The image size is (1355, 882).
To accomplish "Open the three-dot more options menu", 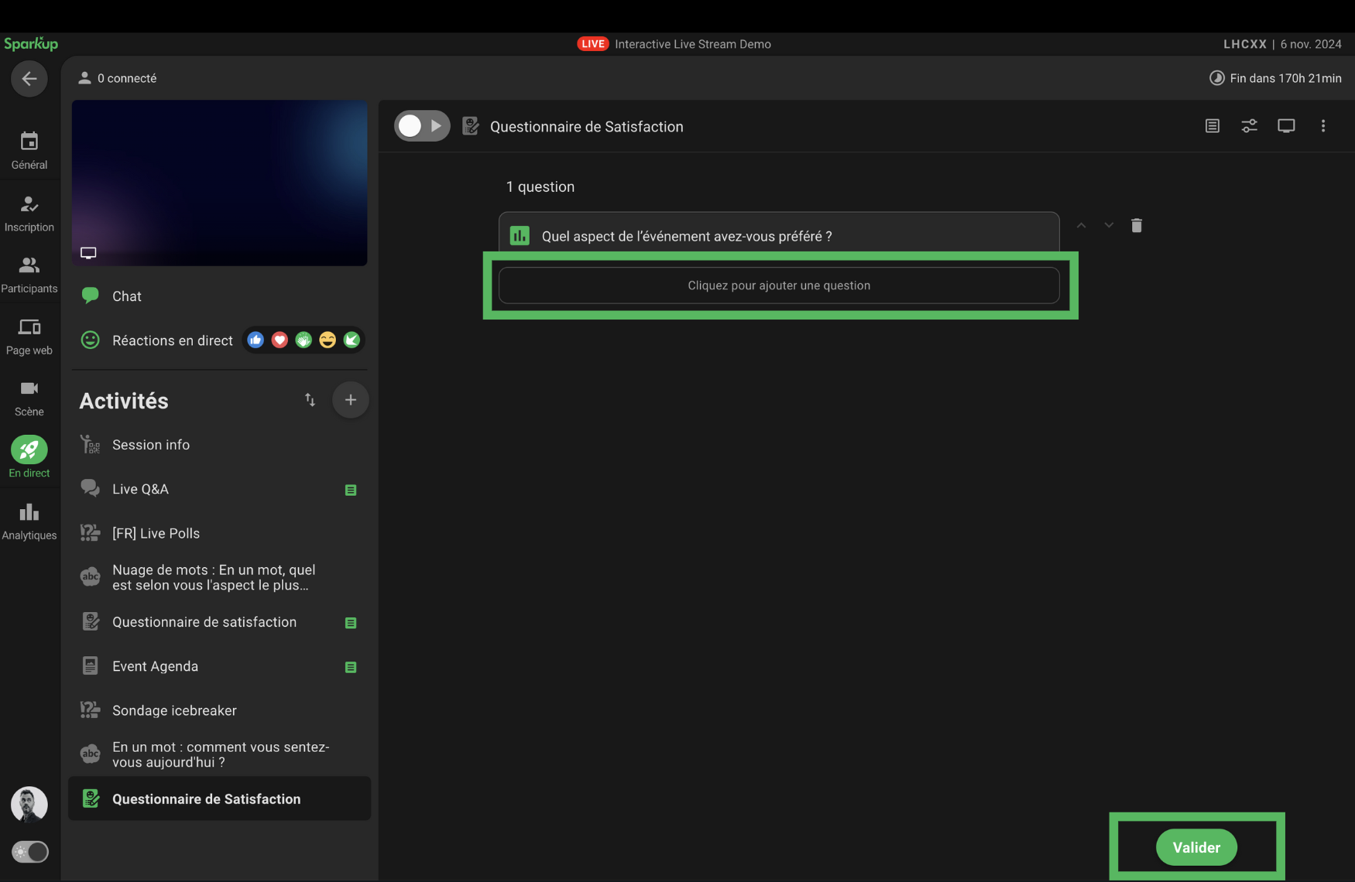I will tap(1322, 126).
